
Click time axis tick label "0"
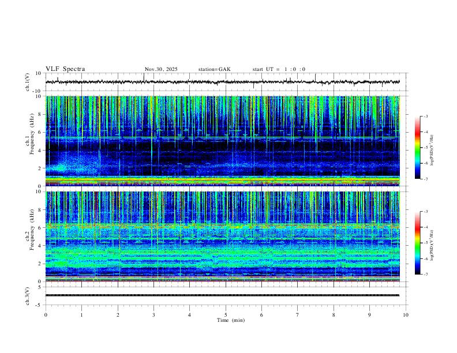46,315
